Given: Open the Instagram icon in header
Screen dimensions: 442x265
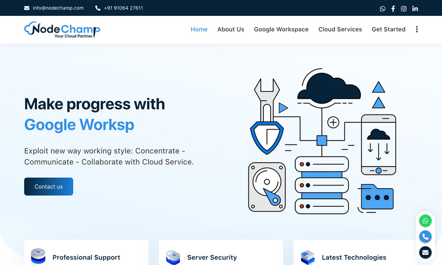Looking at the screenshot, I should (404, 8).
